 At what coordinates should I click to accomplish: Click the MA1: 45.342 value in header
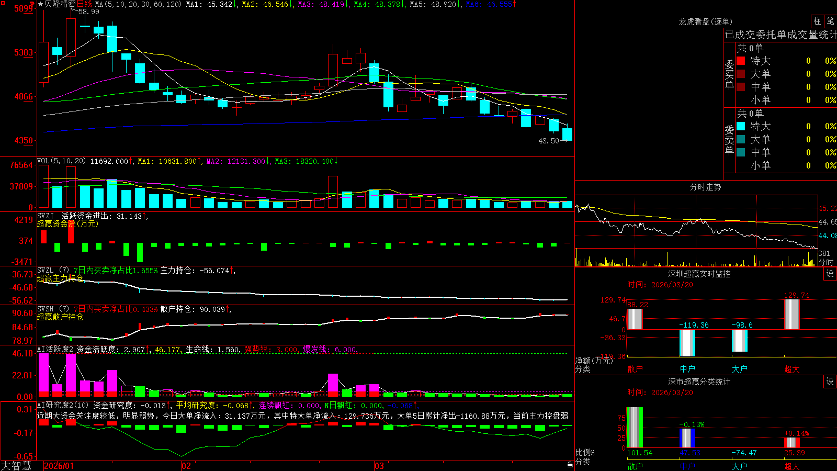(x=211, y=4)
